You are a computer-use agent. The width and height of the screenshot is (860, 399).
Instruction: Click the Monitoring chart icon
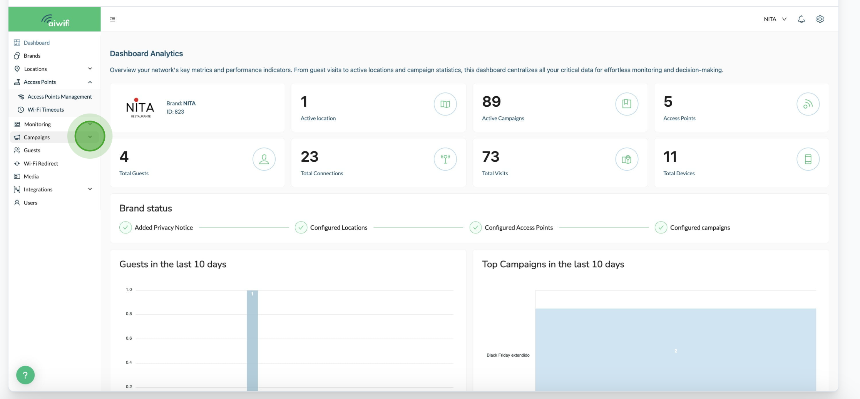pyautogui.click(x=17, y=124)
